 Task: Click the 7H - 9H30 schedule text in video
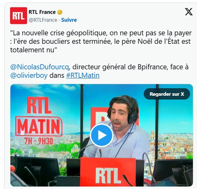pyautogui.click(x=39, y=141)
